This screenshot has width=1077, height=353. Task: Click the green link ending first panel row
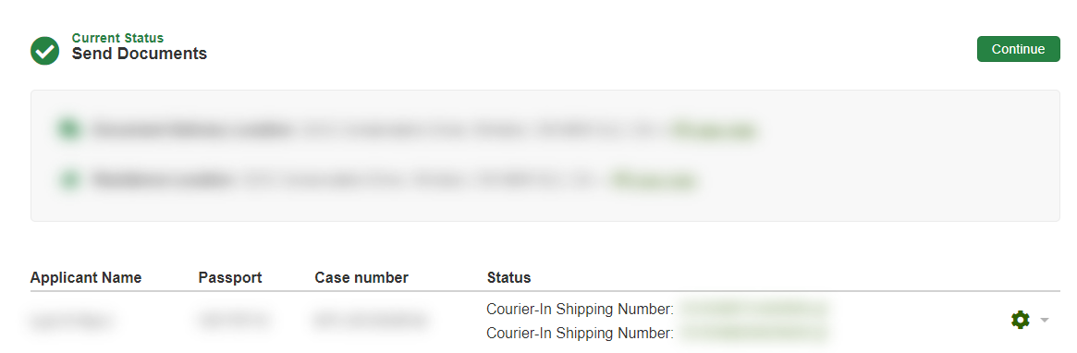[x=714, y=129]
